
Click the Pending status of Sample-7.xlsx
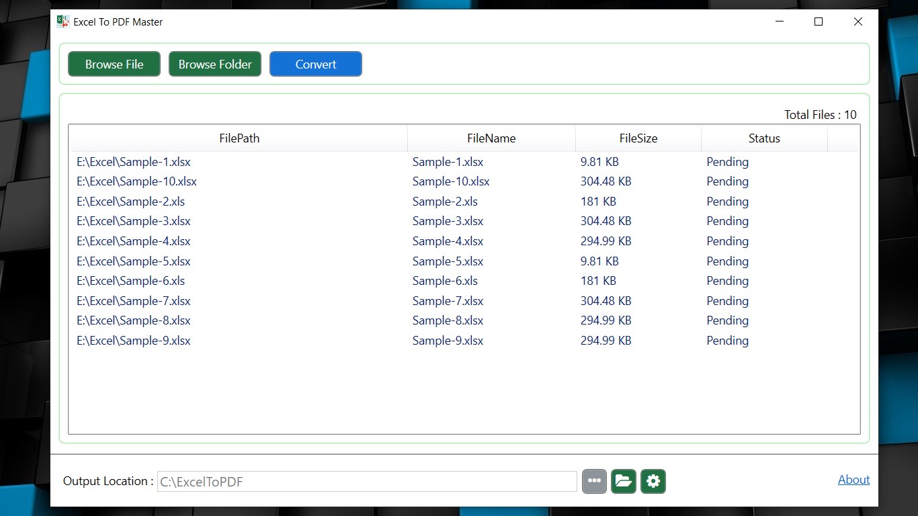tap(727, 301)
